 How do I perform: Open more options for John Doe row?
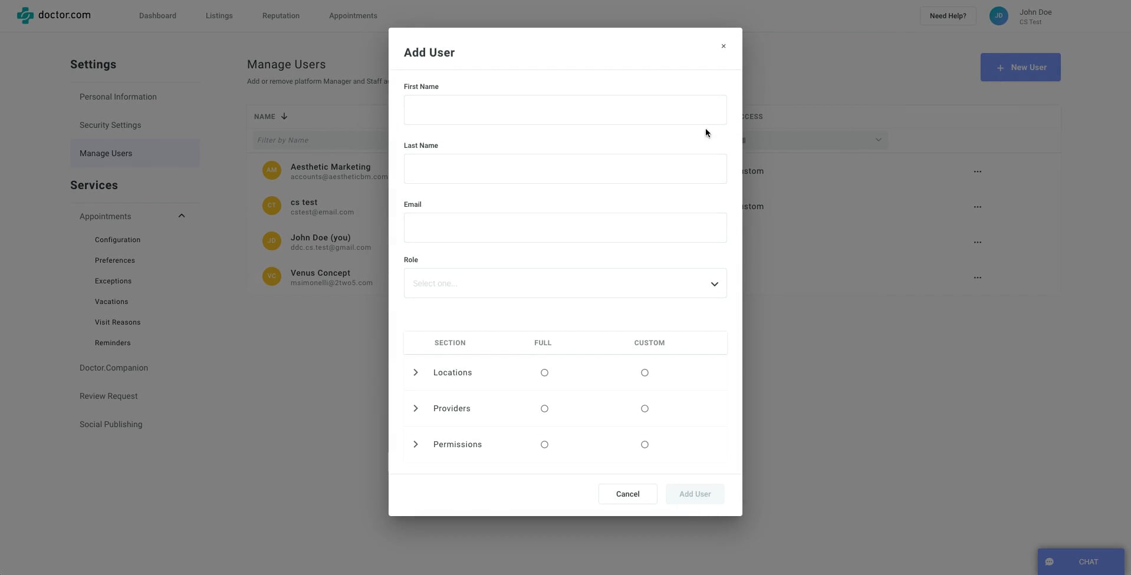[978, 242]
